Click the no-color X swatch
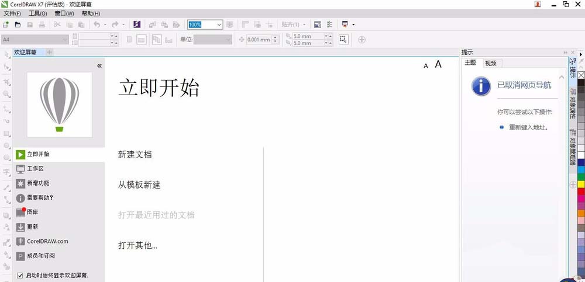This screenshot has width=585, height=282. click(581, 75)
